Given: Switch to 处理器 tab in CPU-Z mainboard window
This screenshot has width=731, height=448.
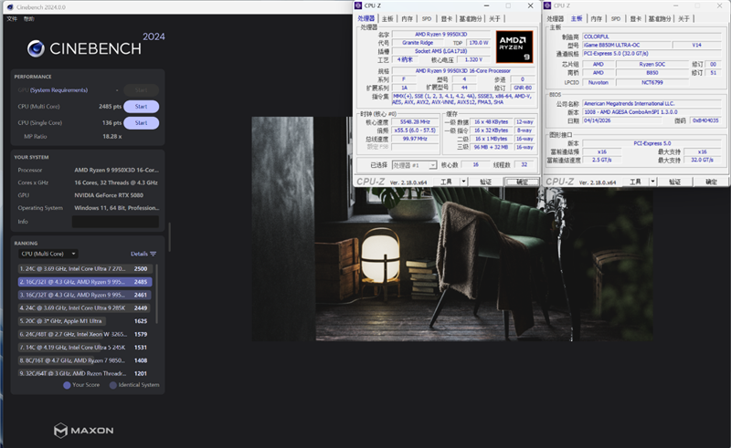Looking at the screenshot, I should click(x=556, y=18).
